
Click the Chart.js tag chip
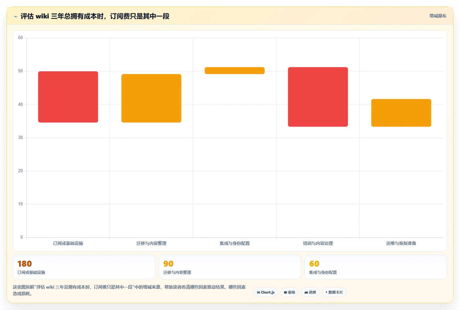coord(266,292)
